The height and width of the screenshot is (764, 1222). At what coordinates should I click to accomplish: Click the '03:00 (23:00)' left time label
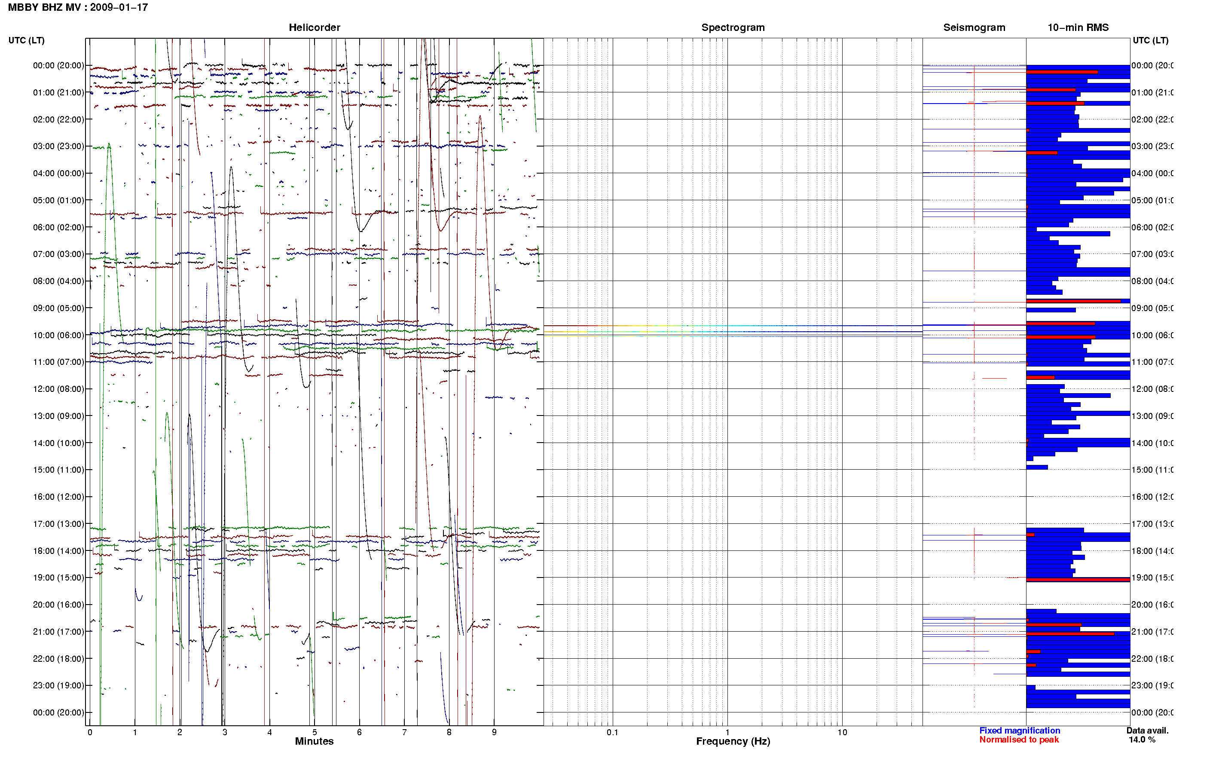click(x=58, y=146)
